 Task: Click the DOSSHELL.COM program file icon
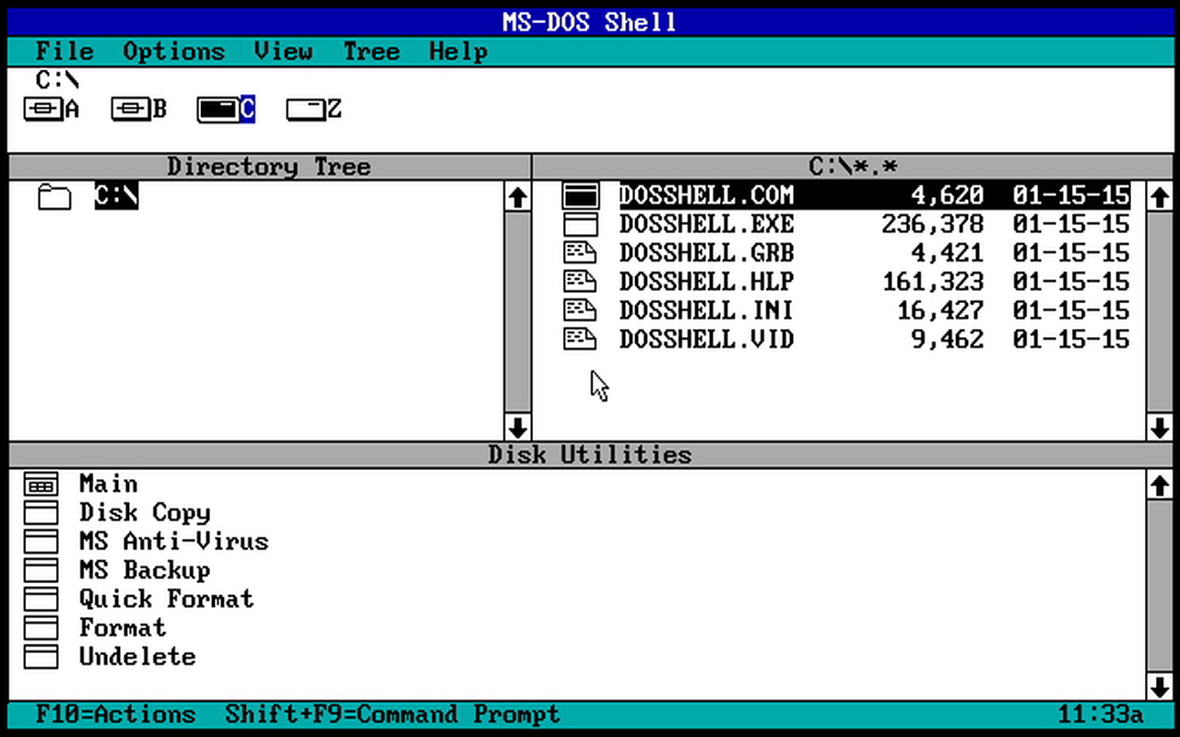click(580, 196)
